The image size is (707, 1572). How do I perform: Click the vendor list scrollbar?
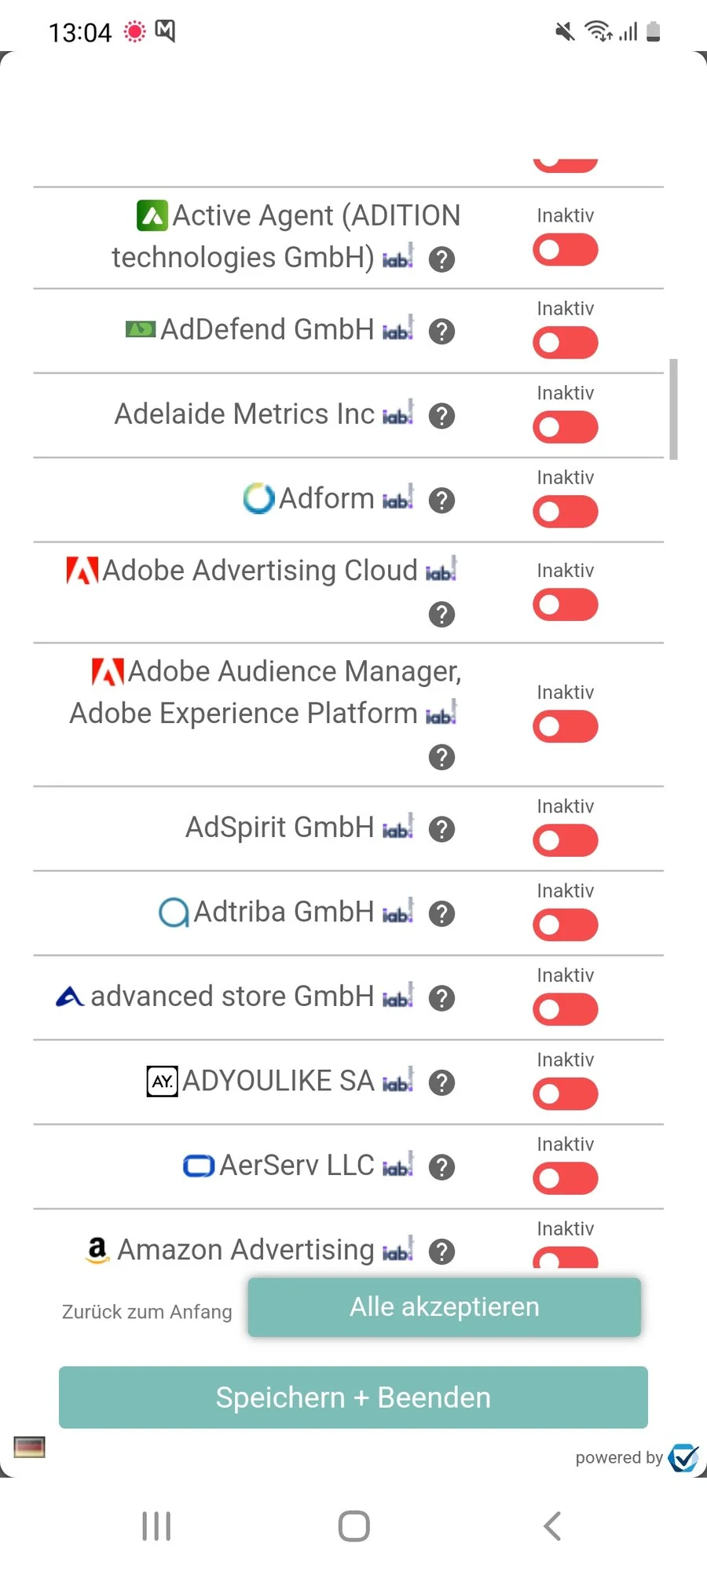[673, 409]
